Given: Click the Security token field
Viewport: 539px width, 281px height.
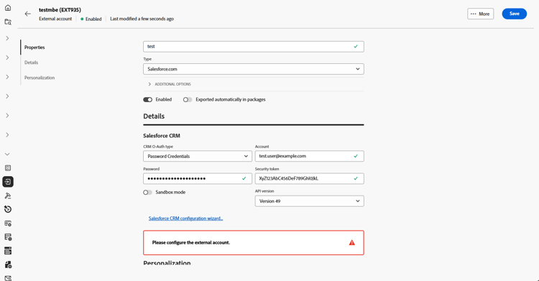Looking at the screenshot, I should click(309, 178).
